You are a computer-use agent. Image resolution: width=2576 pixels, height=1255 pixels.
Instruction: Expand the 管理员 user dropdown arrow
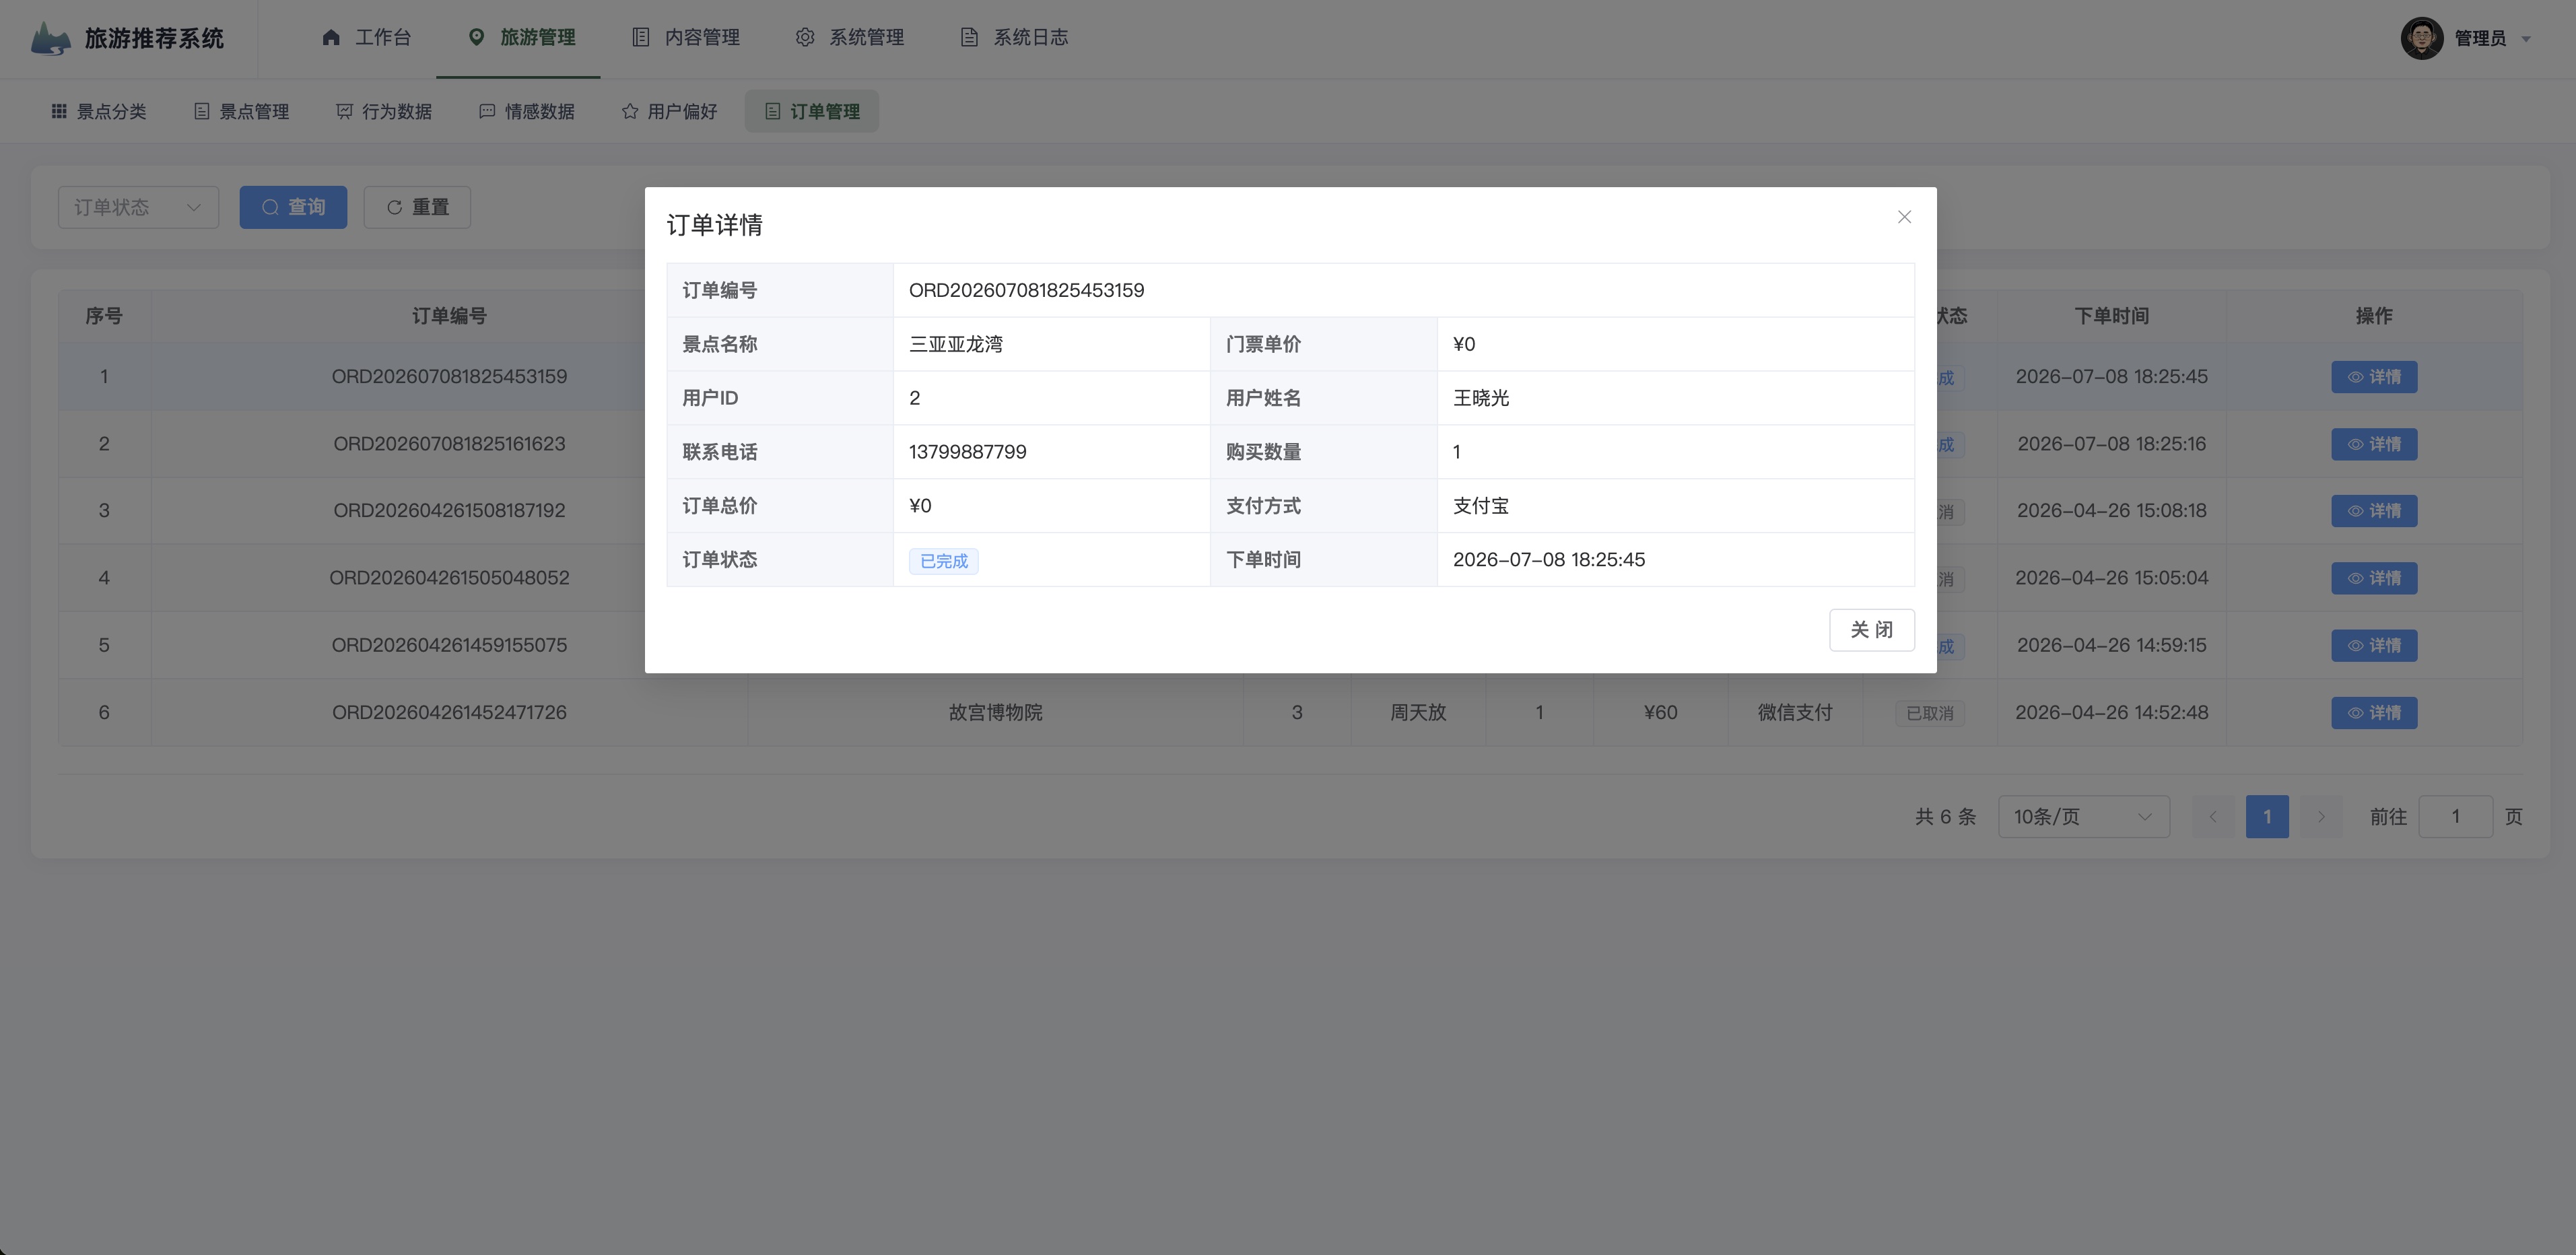tap(2526, 39)
